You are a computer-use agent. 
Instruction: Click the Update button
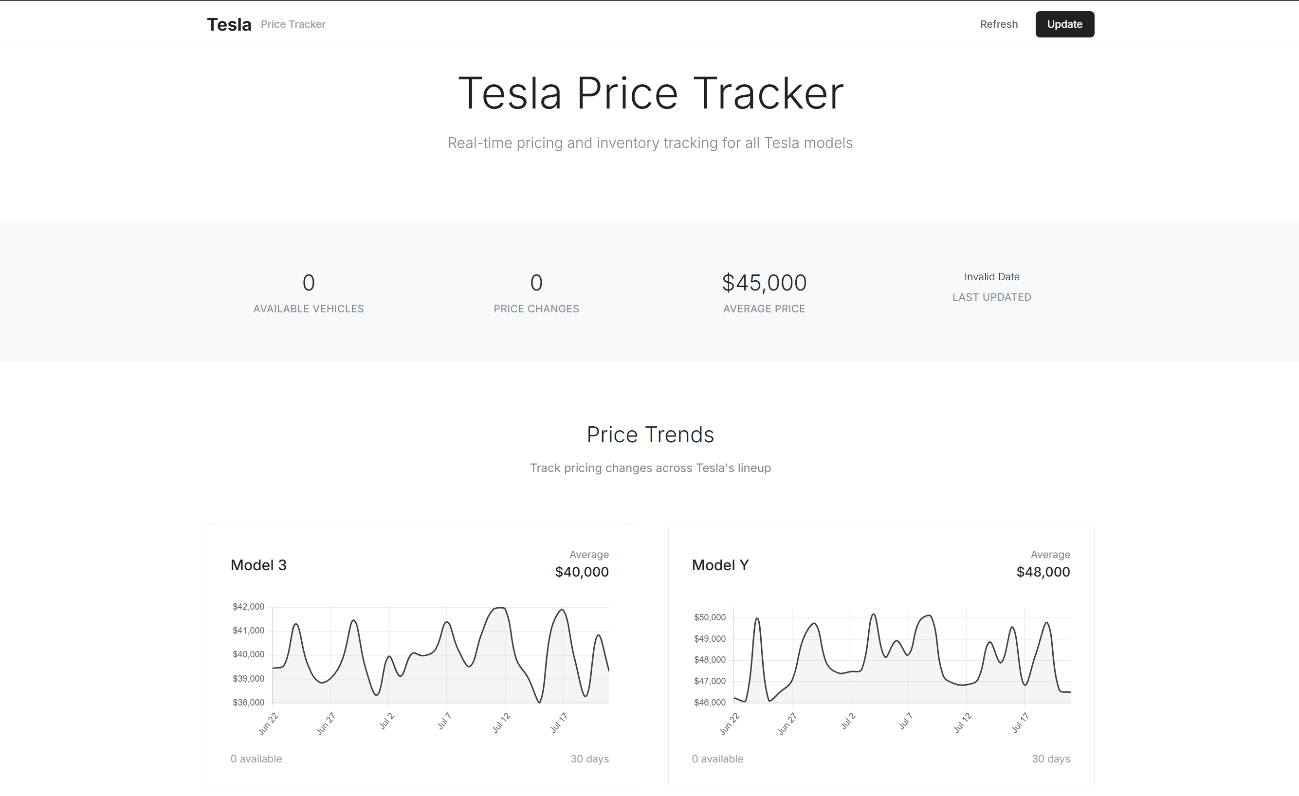[1064, 24]
